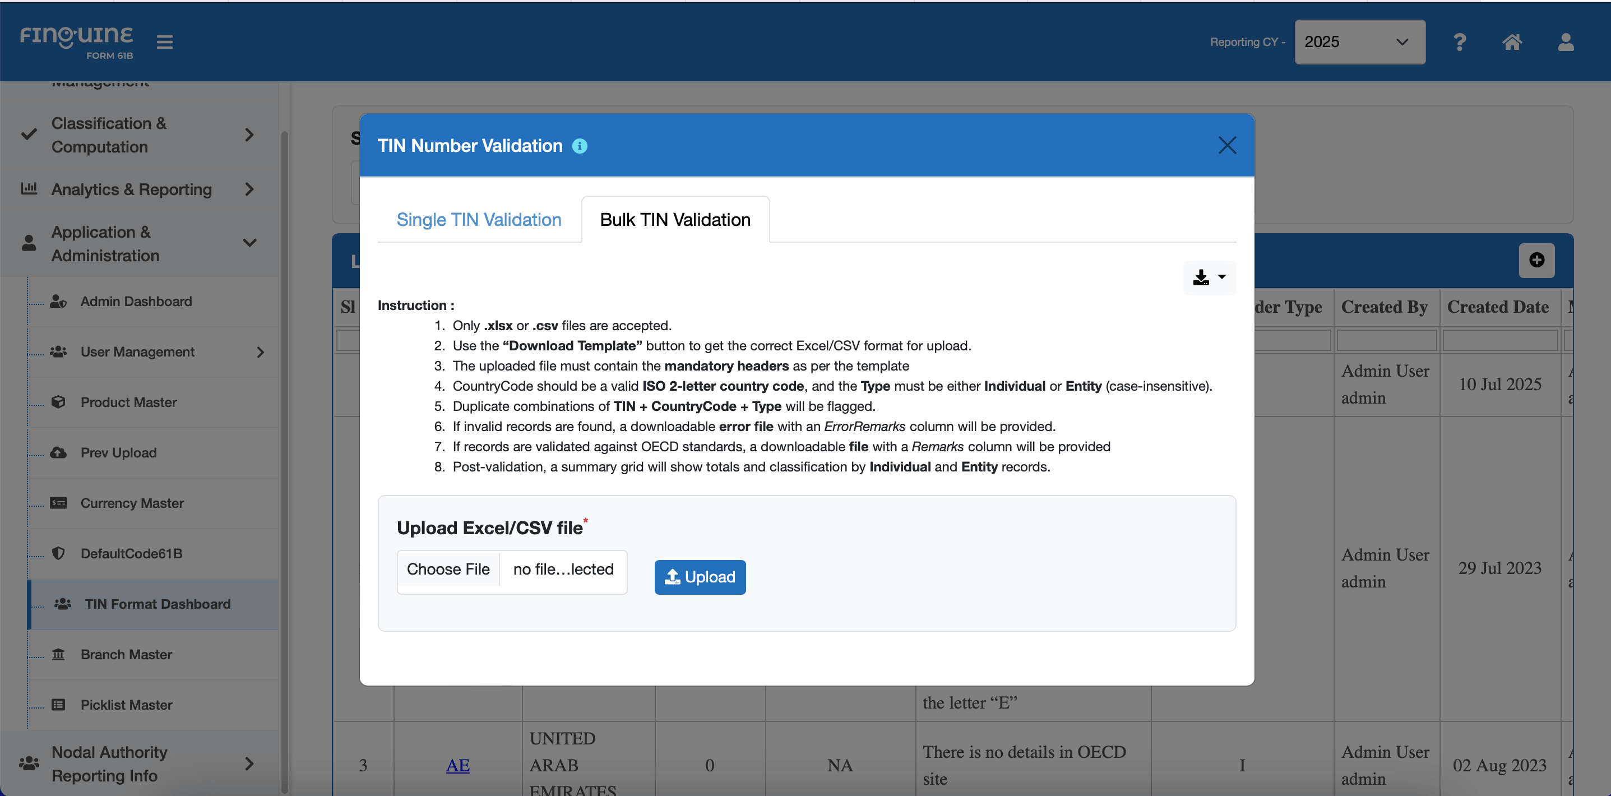Go to home via the house icon
This screenshot has height=796, width=1611.
pos(1513,42)
